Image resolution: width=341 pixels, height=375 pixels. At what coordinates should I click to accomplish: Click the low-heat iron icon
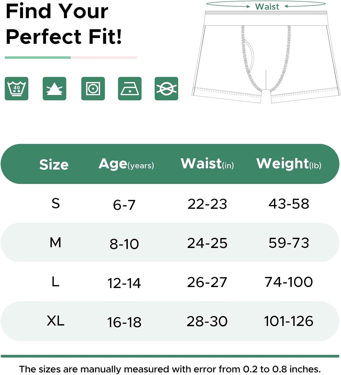click(x=130, y=88)
